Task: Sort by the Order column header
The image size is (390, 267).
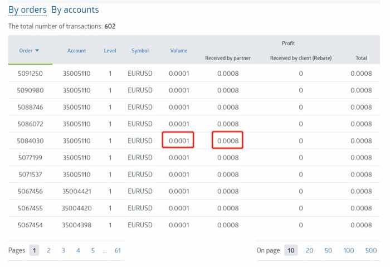Action: point(26,51)
